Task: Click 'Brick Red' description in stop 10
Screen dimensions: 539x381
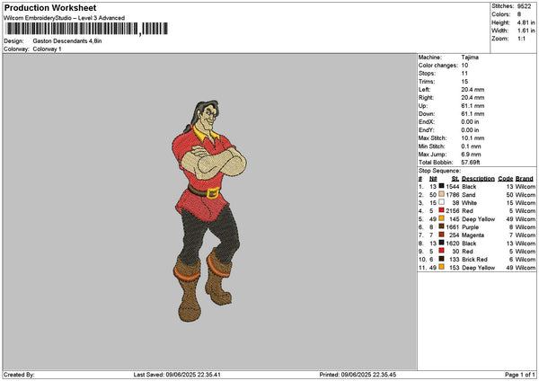Action: coord(474,260)
